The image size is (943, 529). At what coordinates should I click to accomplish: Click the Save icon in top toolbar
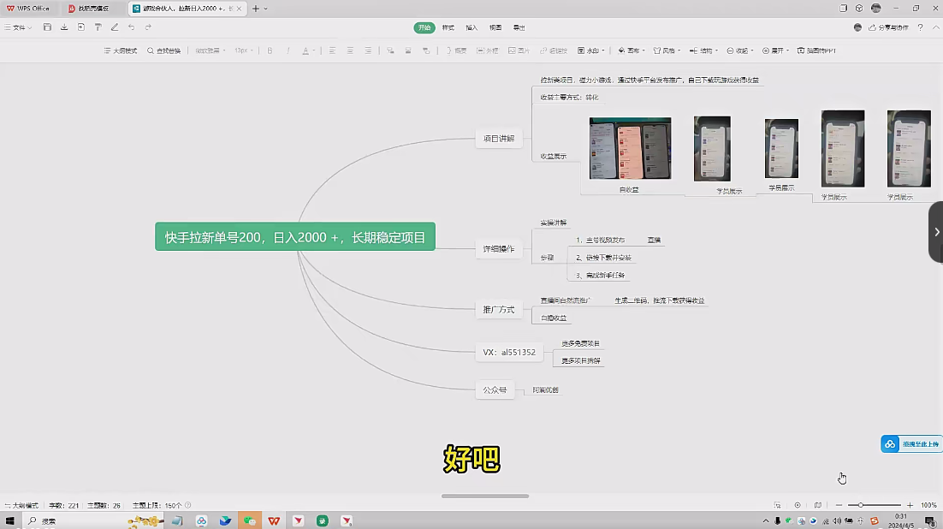click(48, 27)
